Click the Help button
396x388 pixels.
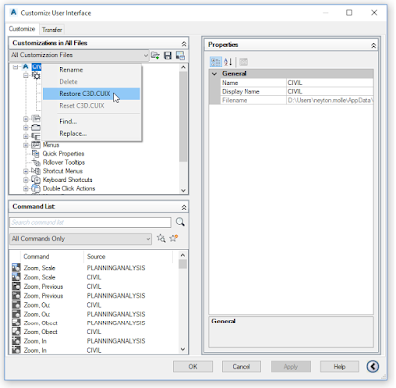click(339, 366)
